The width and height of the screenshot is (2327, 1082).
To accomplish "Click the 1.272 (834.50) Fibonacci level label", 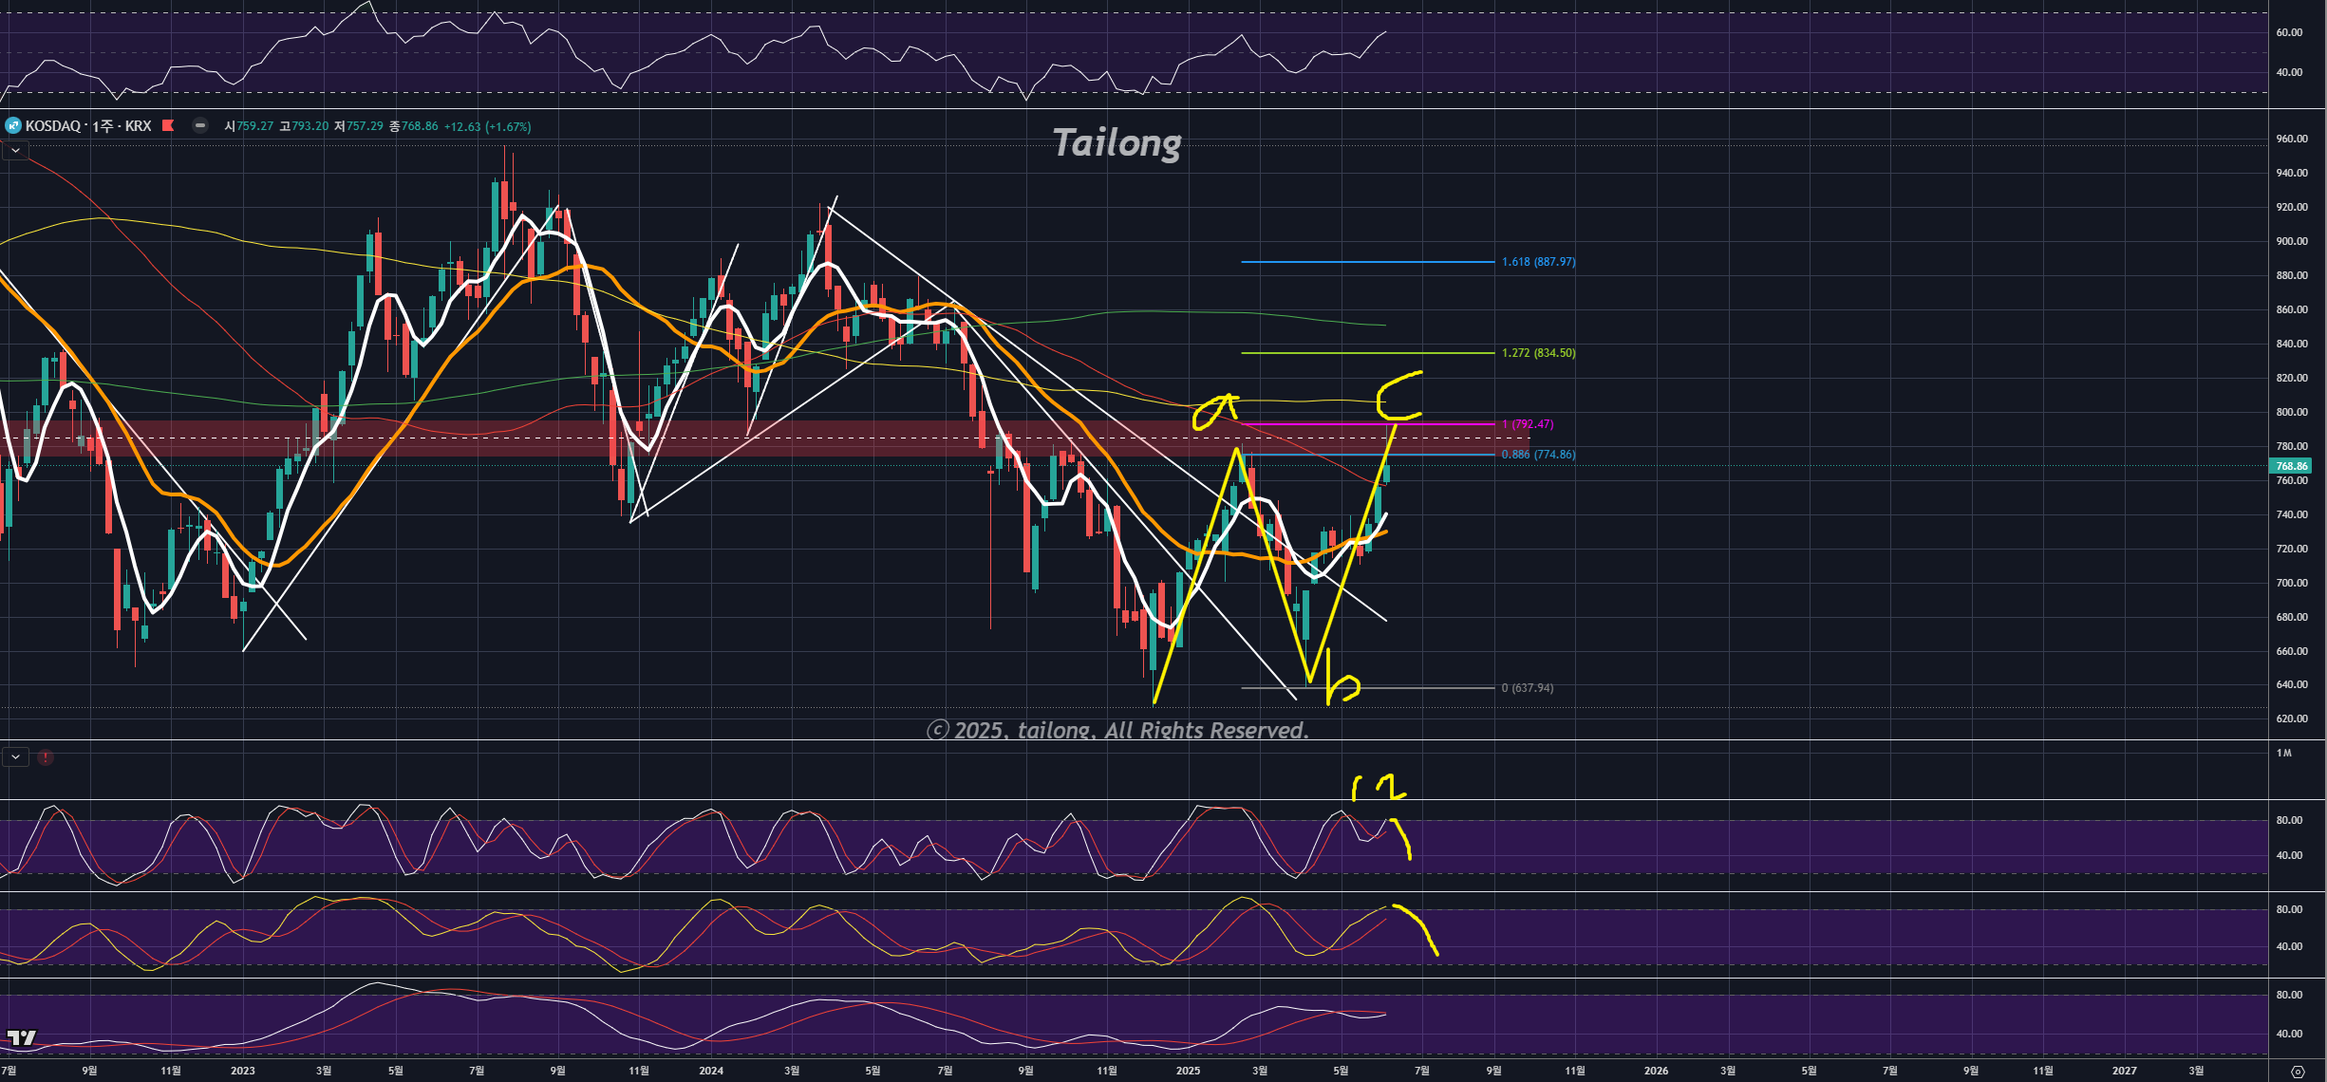I will point(1538,353).
